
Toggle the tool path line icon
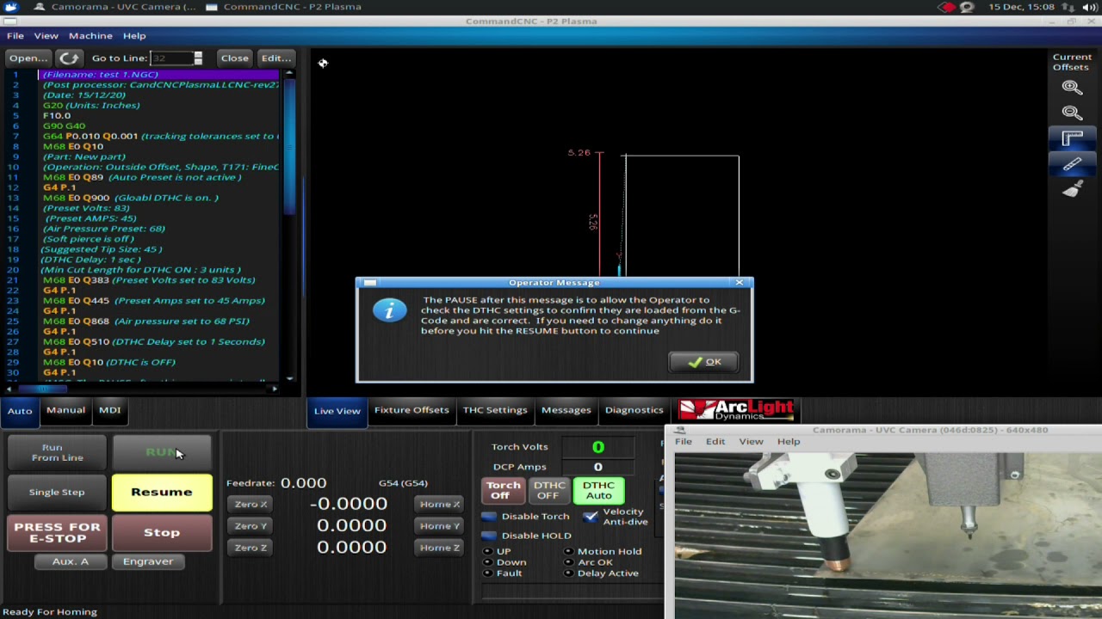click(1072, 163)
